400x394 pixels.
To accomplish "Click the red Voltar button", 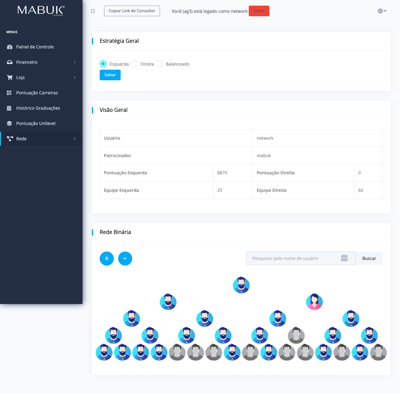I will (259, 11).
